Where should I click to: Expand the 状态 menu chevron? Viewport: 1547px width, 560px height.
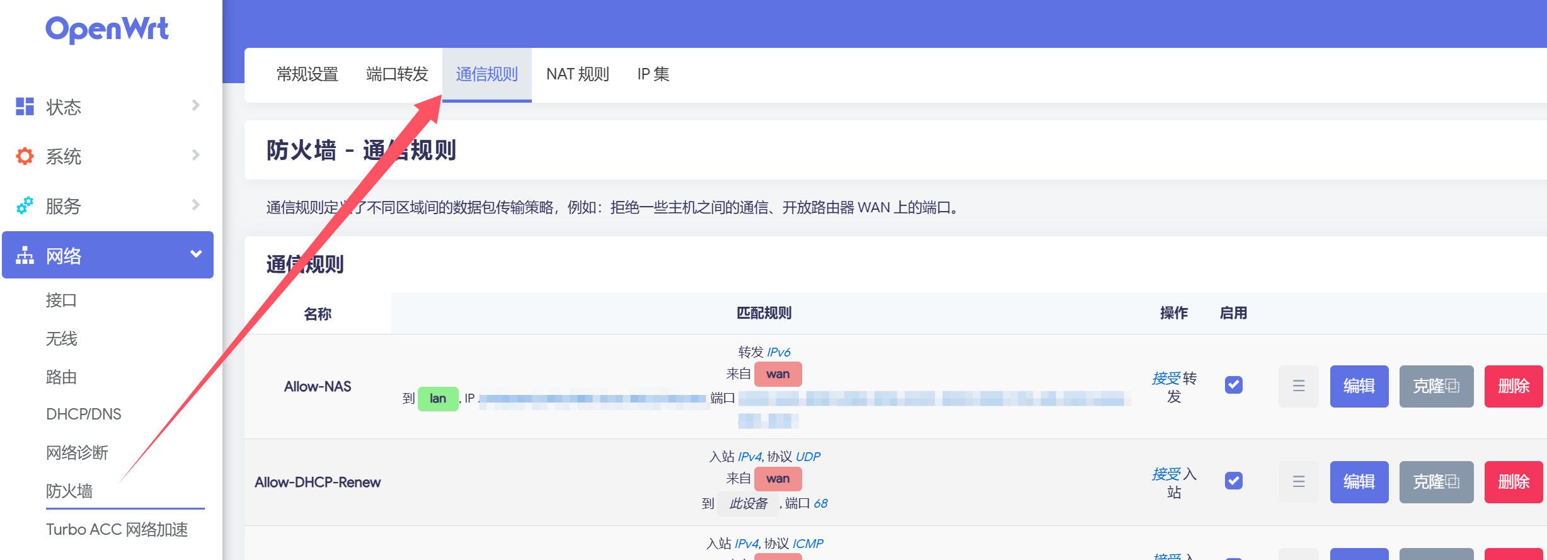196,105
